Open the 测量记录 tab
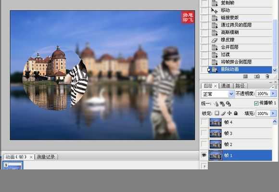This screenshot has width=279, height=192. click(x=46, y=157)
